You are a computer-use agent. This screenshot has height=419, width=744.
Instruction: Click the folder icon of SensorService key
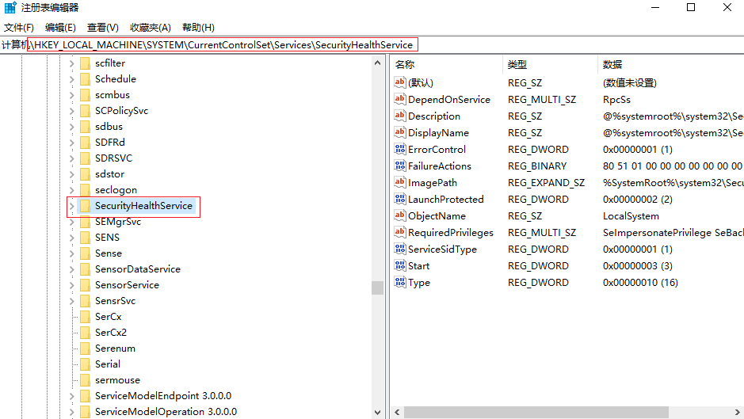pyautogui.click(x=85, y=285)
